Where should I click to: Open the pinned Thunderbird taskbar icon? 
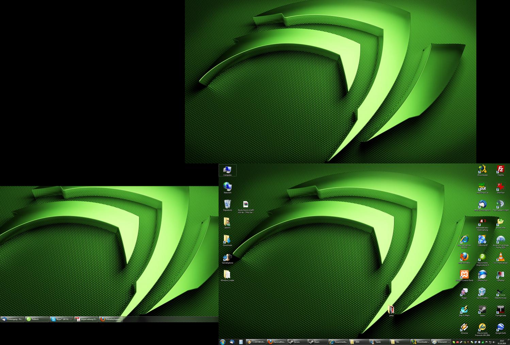click(x=232, y=342)
